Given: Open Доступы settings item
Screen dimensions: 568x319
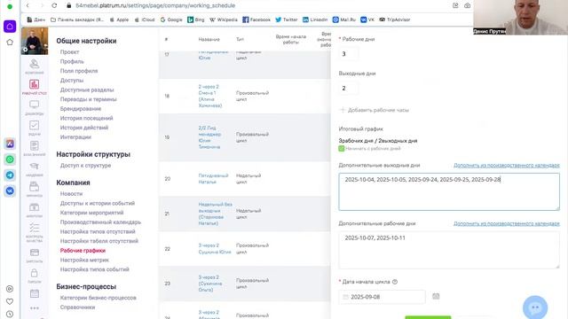Looking at the screenshot, I should [72, 81].
